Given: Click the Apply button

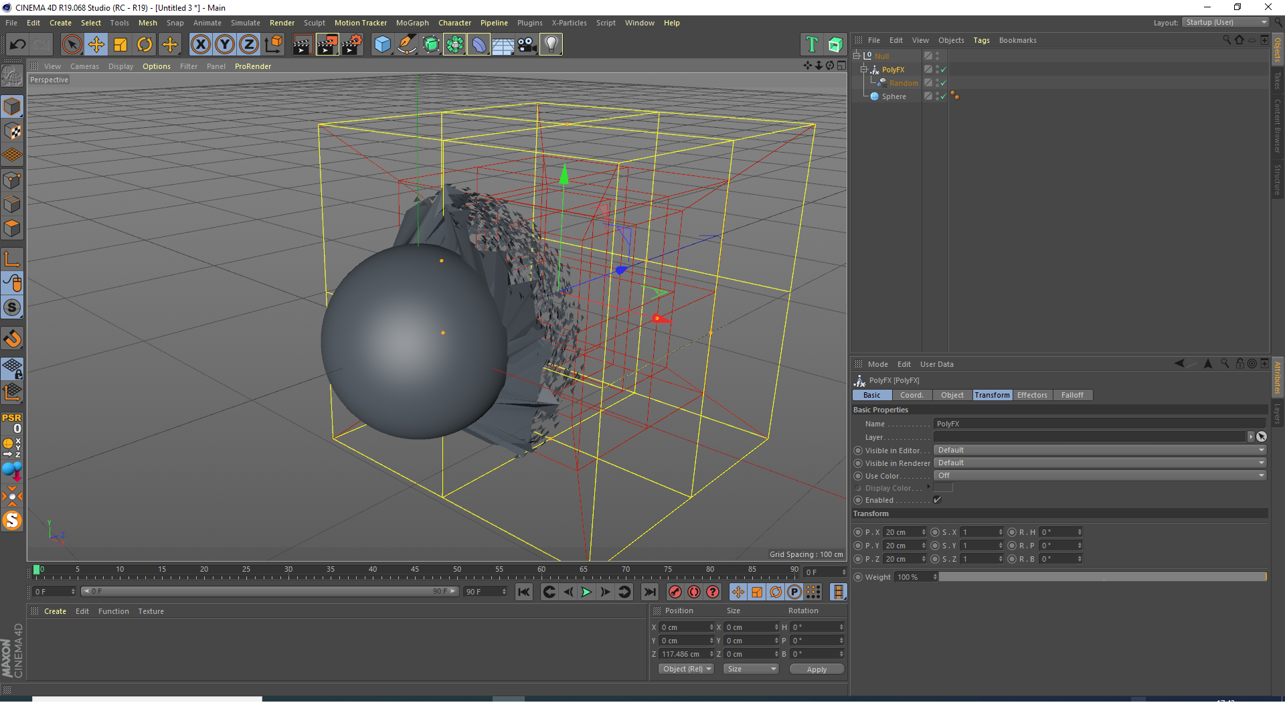Looking at the screenshot, I should tap(817, 669).
